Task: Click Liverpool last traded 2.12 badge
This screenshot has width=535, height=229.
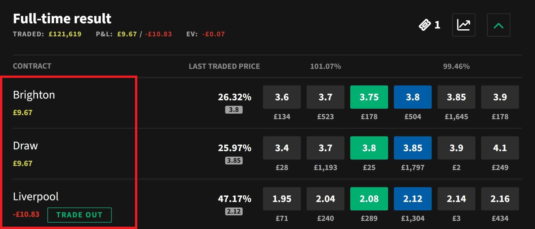Action: point(234,211)
